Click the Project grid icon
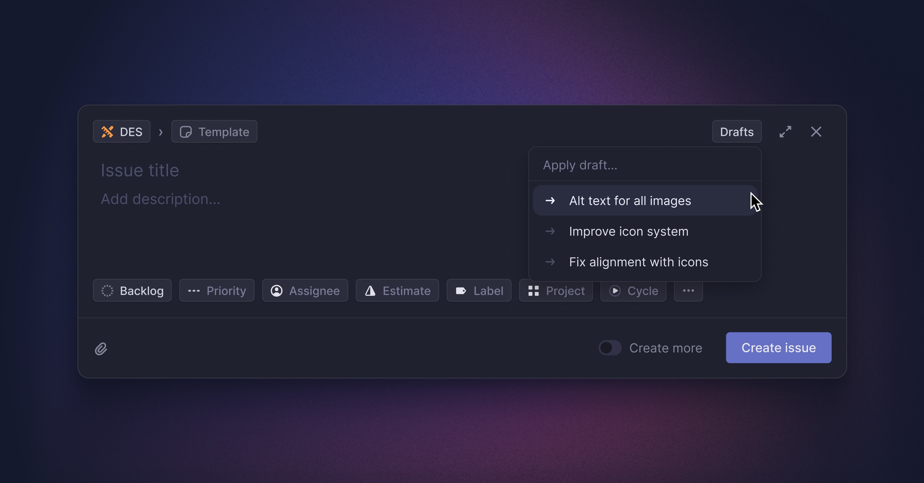This screenshot has width=924, height=483. (x=533, y=290)
